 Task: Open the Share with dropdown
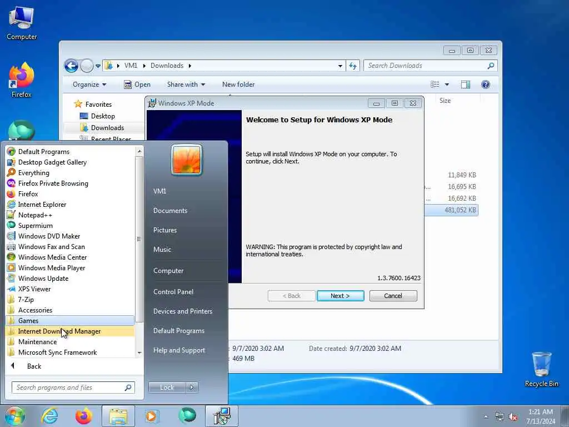tap(186, 85)
